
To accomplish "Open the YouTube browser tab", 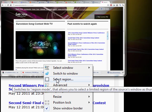I will click(69, 2).
